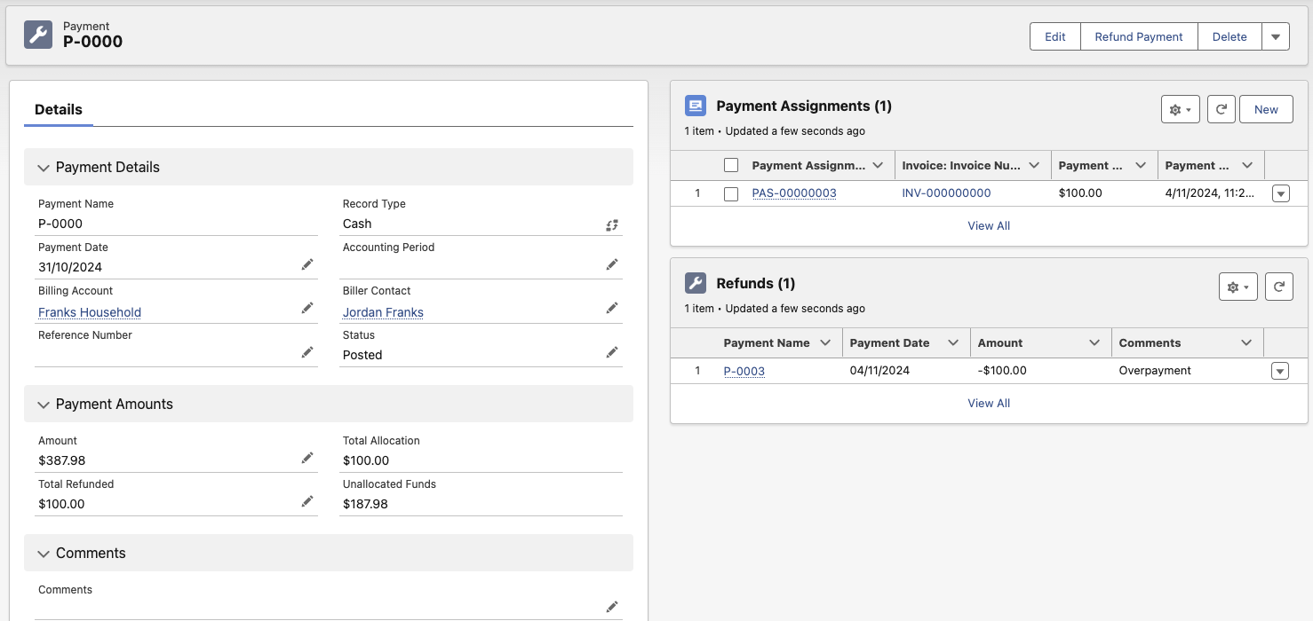Collapse the Payment Amounts section
The width and height of the screenshot is (1313, 621).
(44, 404)
